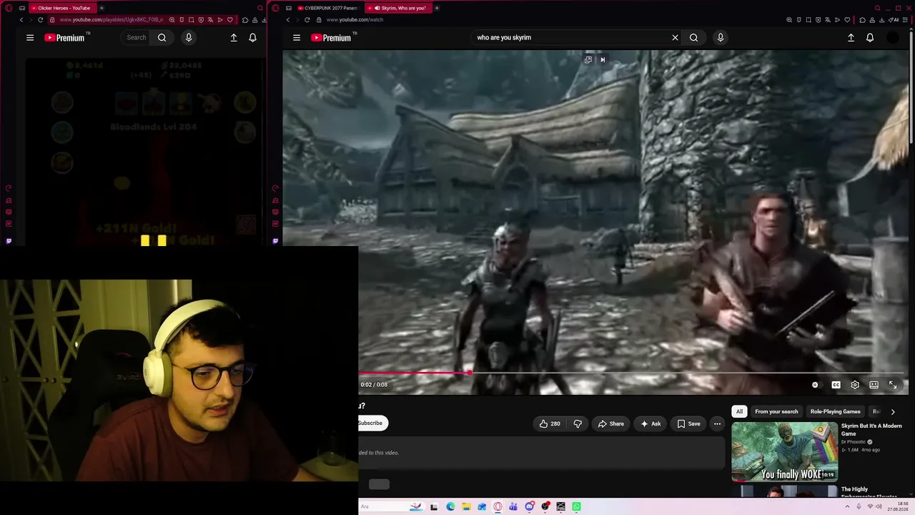The image size is (915, 515).
Task: Open guide menu in Clicker Heroes window
Action: point(30,38)
